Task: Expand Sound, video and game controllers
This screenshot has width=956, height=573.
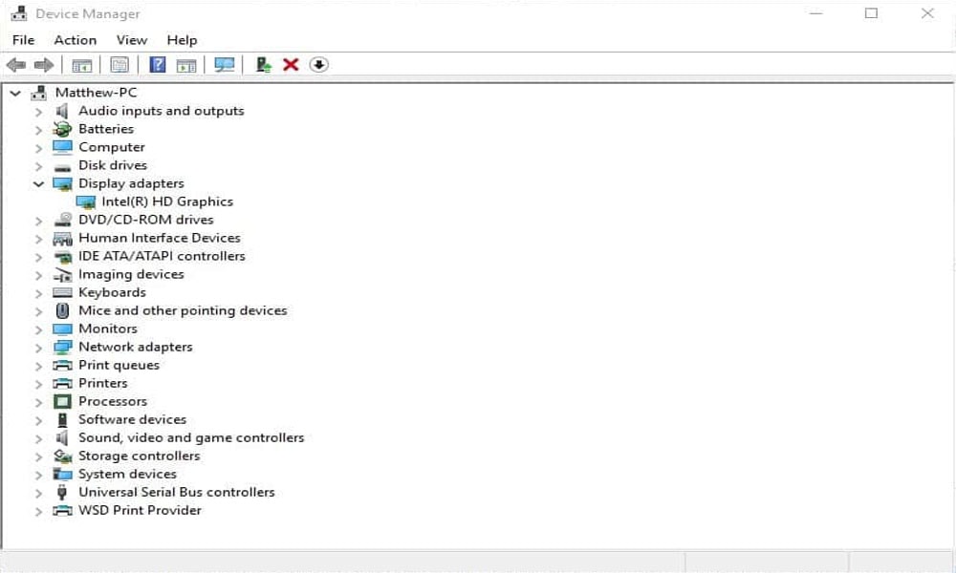Action: coord(38,438)
